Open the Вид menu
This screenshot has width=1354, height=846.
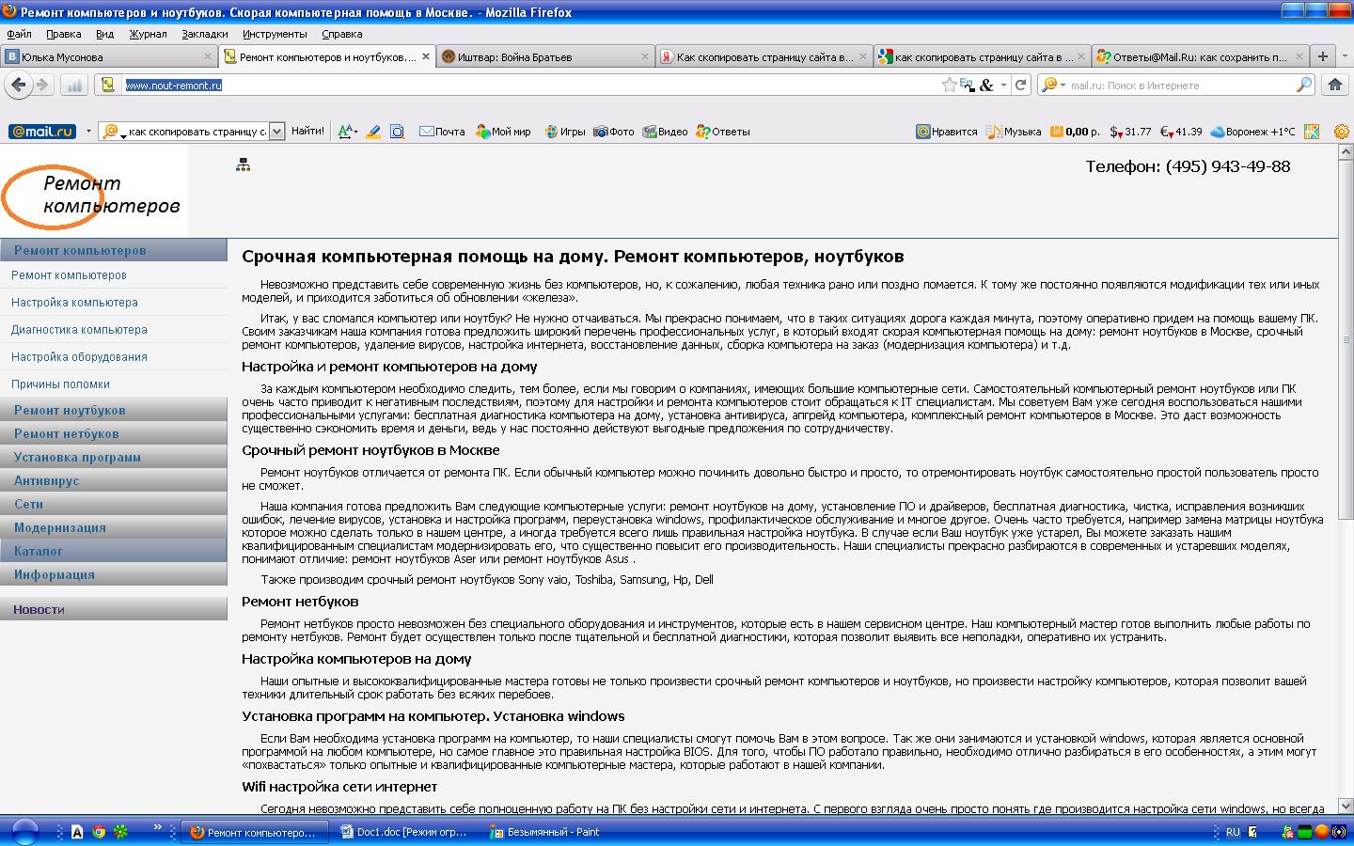tap(104, 34)
